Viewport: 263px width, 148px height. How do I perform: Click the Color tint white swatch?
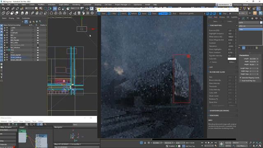(x=232, y=59)
